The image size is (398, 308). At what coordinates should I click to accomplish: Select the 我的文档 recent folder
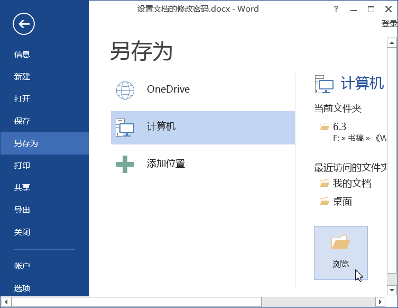pyautogui.click(x=352, y=183)
